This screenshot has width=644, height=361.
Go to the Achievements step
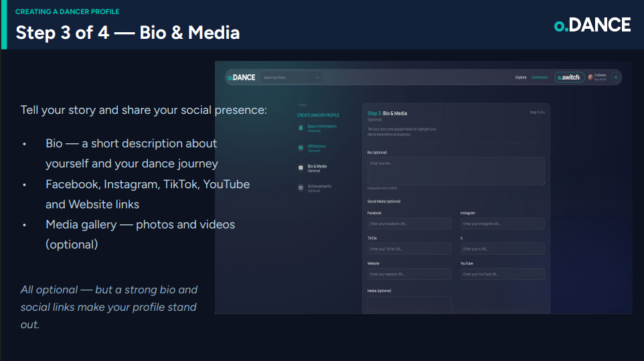[319, 188]
